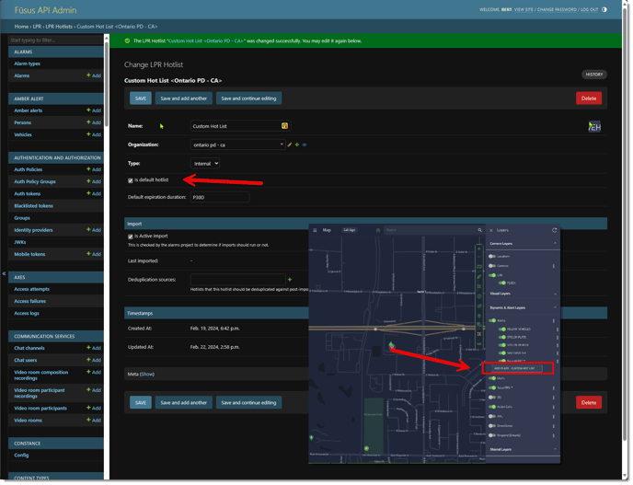Open the Organization dropdown
633x485 pixels.
coord(237,144)
